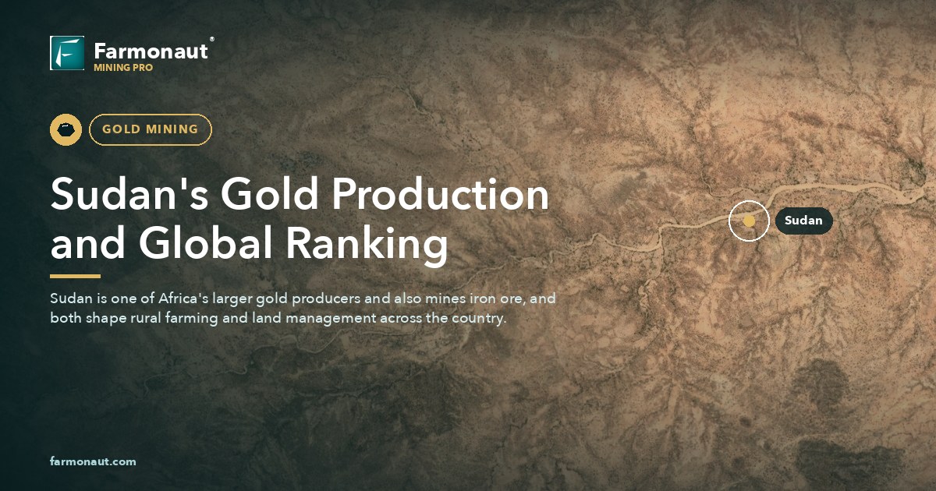Click the line beginning "both shape rural farming"

[x=278, y=318]
